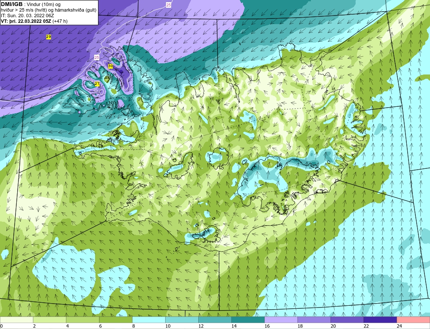
Task: Click the legend scale value 2
Action: coord(34,326)
